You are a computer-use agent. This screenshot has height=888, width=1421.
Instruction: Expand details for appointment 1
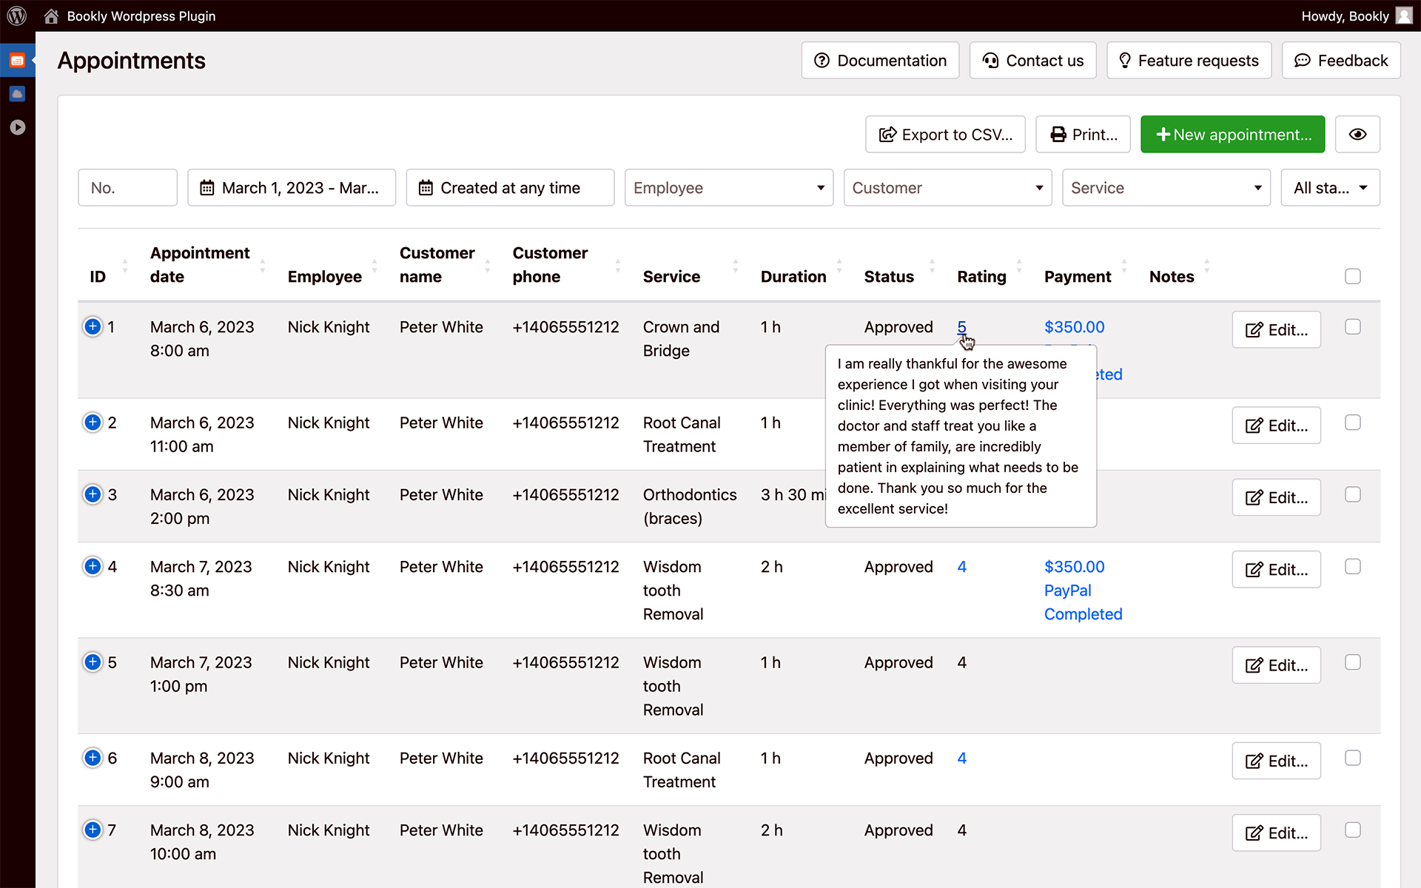(93, 326)
